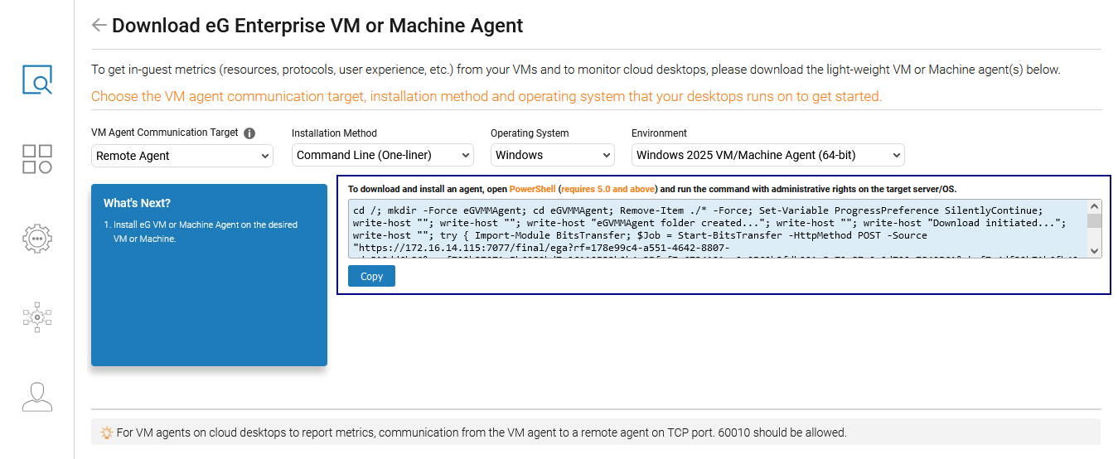The height and width of the screenshot is (459, 1118).
Task: Click 'Install eG VM or Machine Agent' step text
Action: click(x=201, y=231)
